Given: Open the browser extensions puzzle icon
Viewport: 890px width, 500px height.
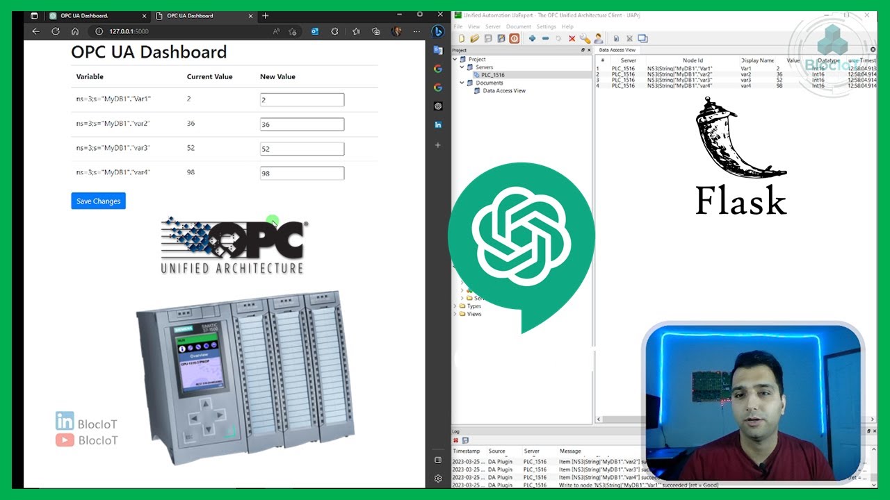Looking at the screenshot, I should (334, 31).
